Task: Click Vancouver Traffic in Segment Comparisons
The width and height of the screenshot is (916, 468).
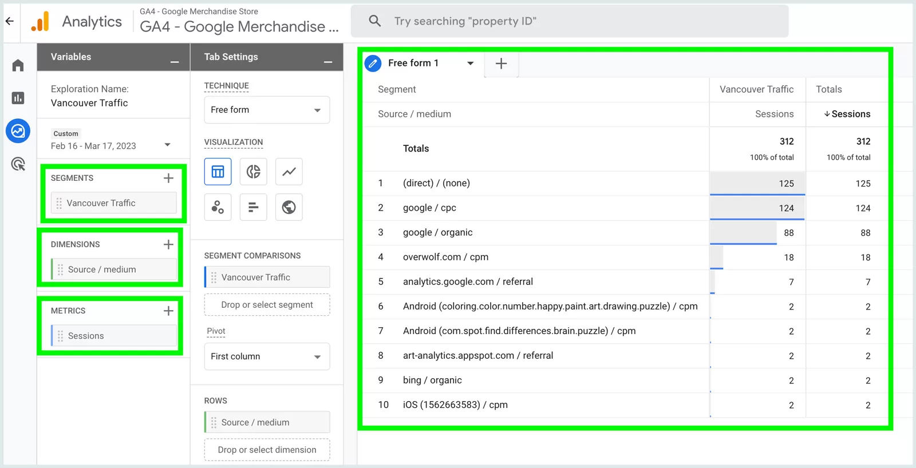Action: 267,277
